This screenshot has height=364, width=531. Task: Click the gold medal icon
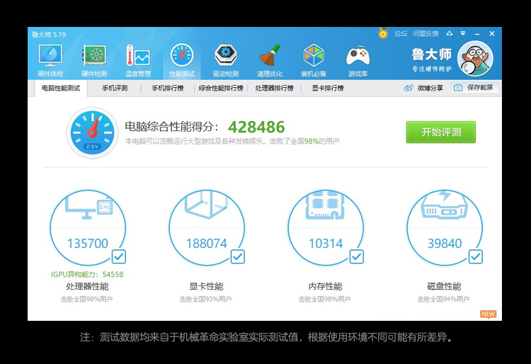click(383, 33)
